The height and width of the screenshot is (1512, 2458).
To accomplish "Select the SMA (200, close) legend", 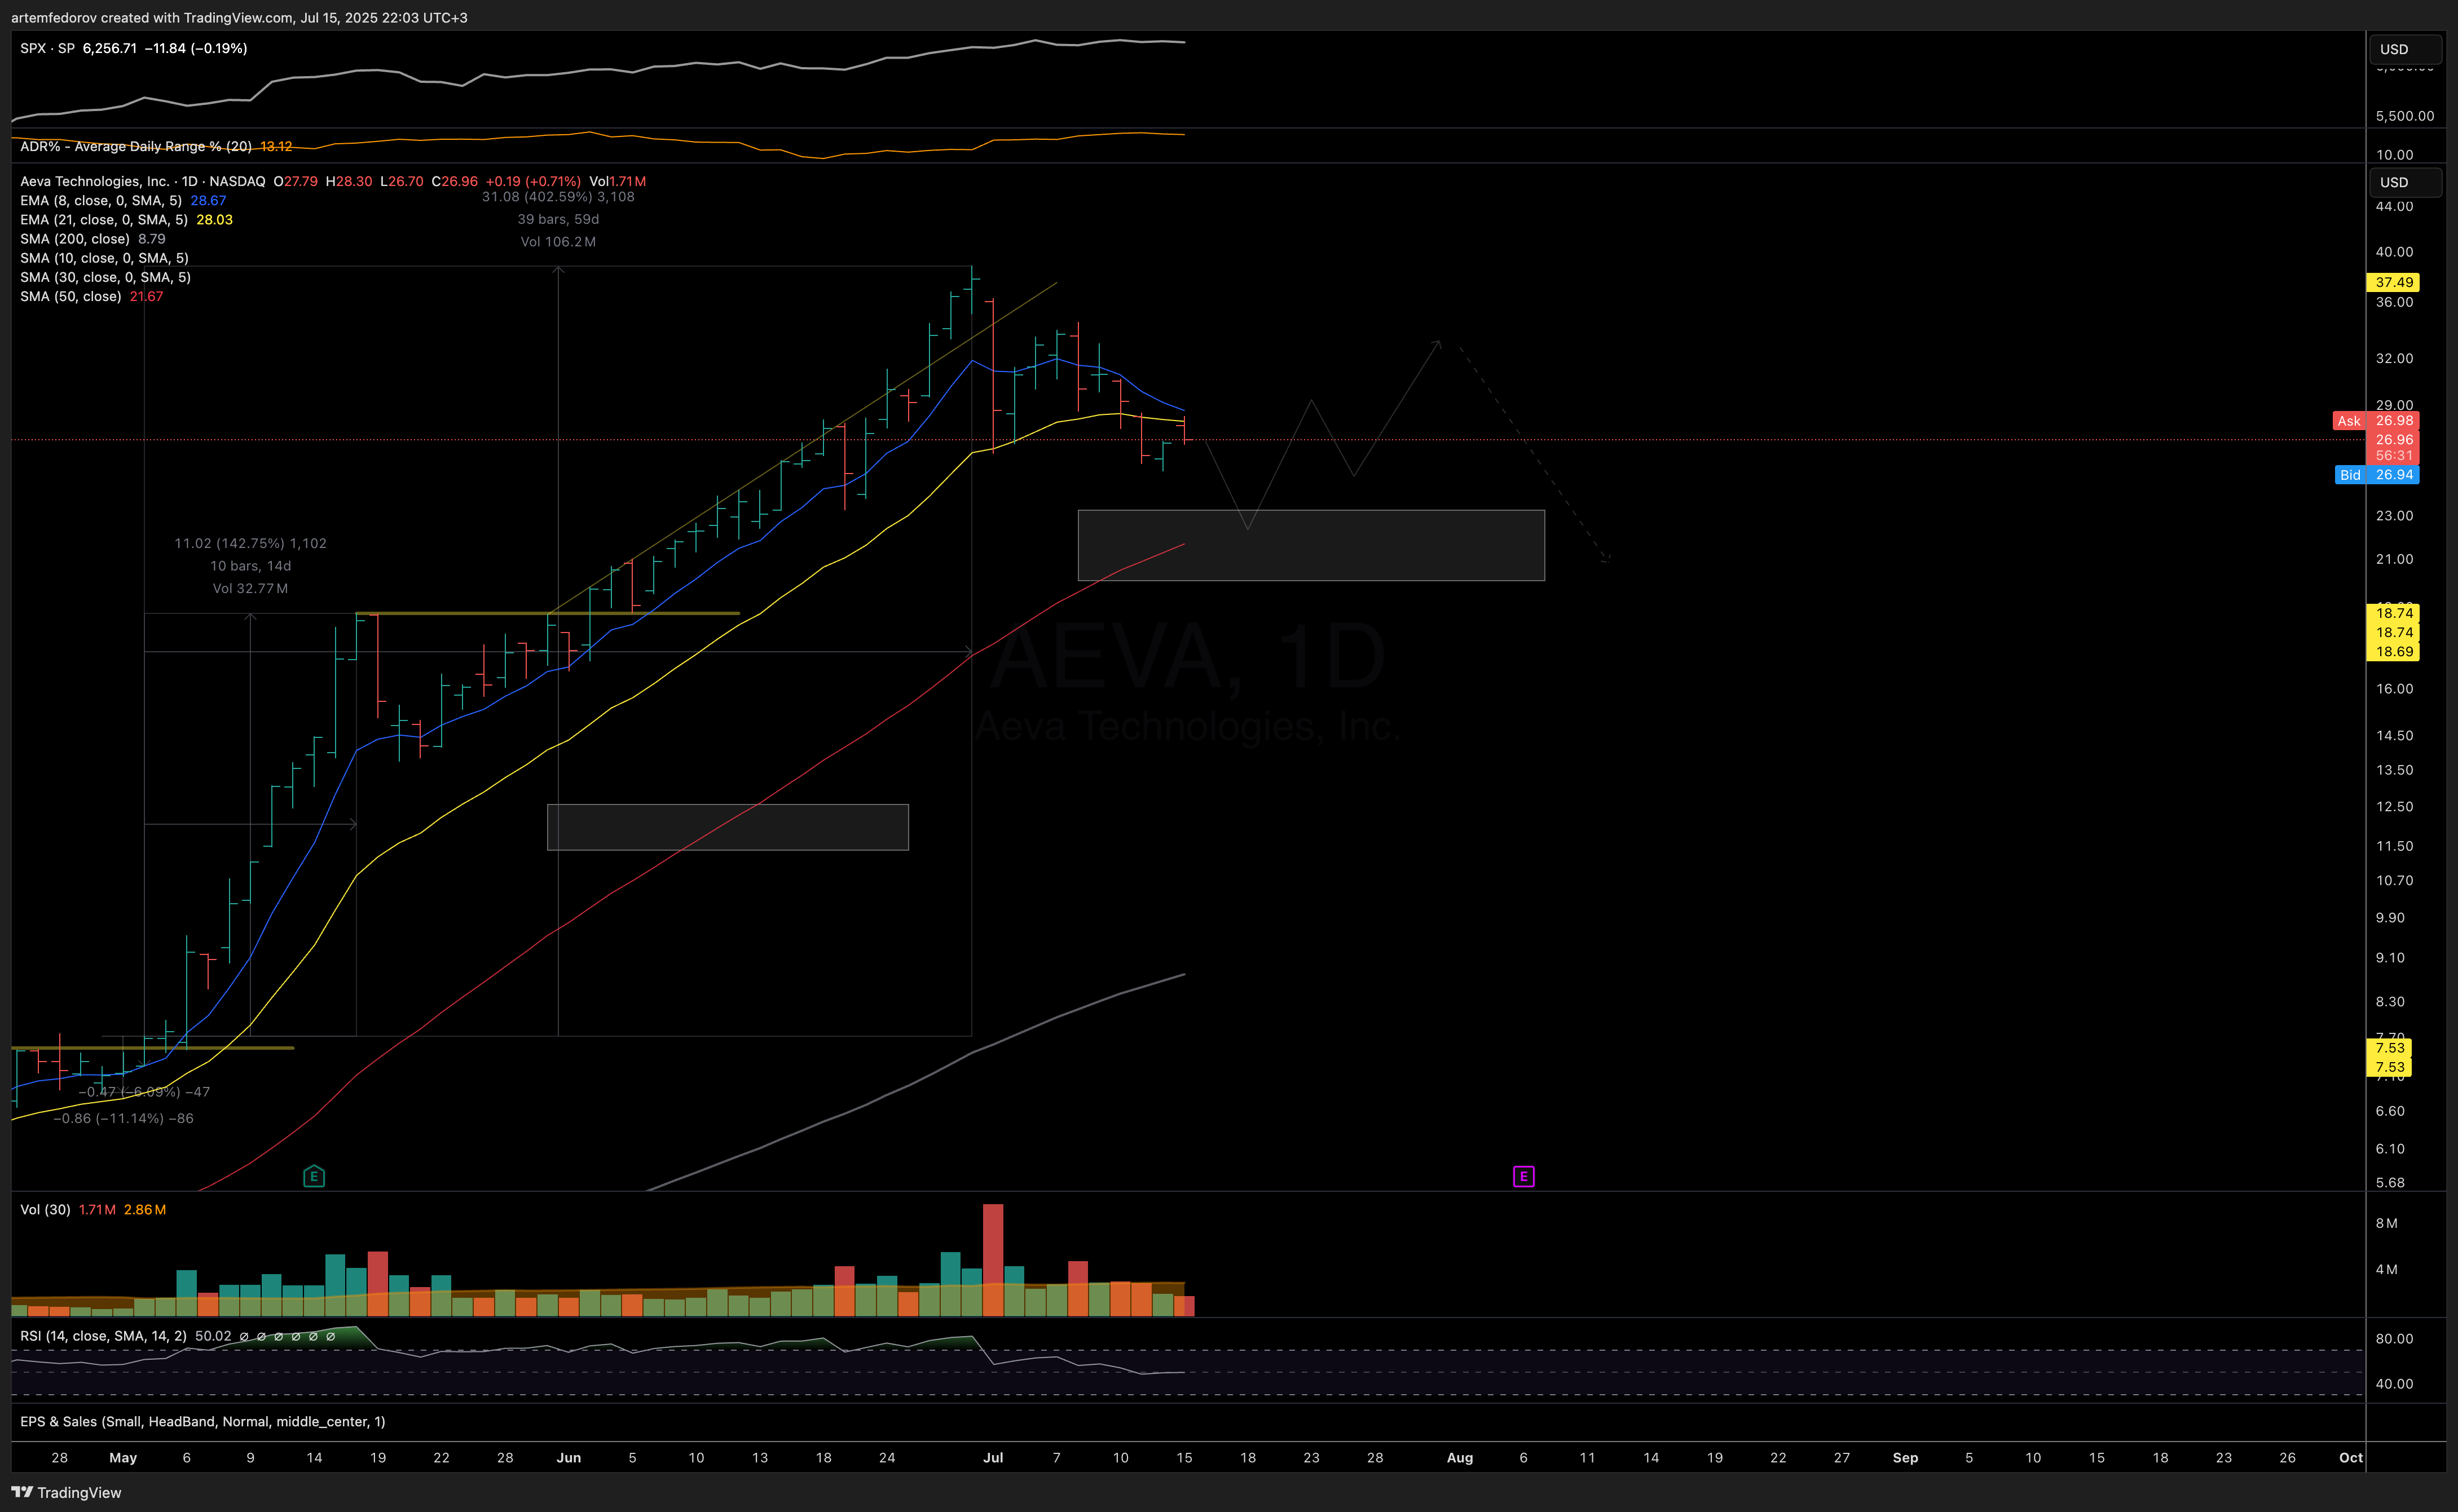I will pyautogui.click(x=75, y=238).
